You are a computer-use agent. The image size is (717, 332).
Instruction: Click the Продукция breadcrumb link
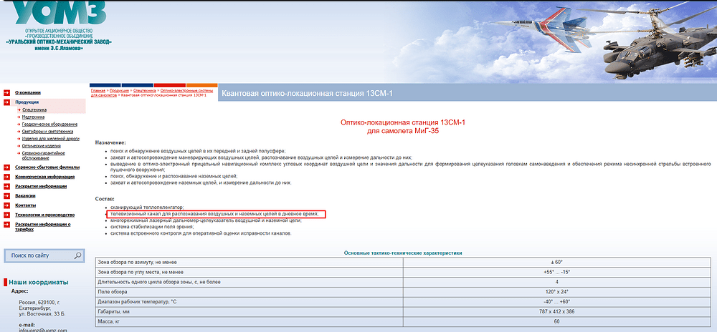point(119,91)
